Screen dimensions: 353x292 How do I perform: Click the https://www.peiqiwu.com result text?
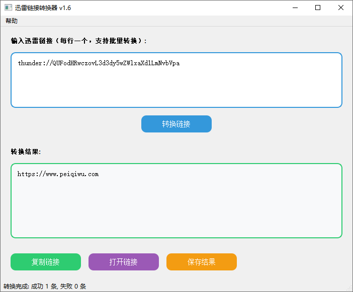58,174
